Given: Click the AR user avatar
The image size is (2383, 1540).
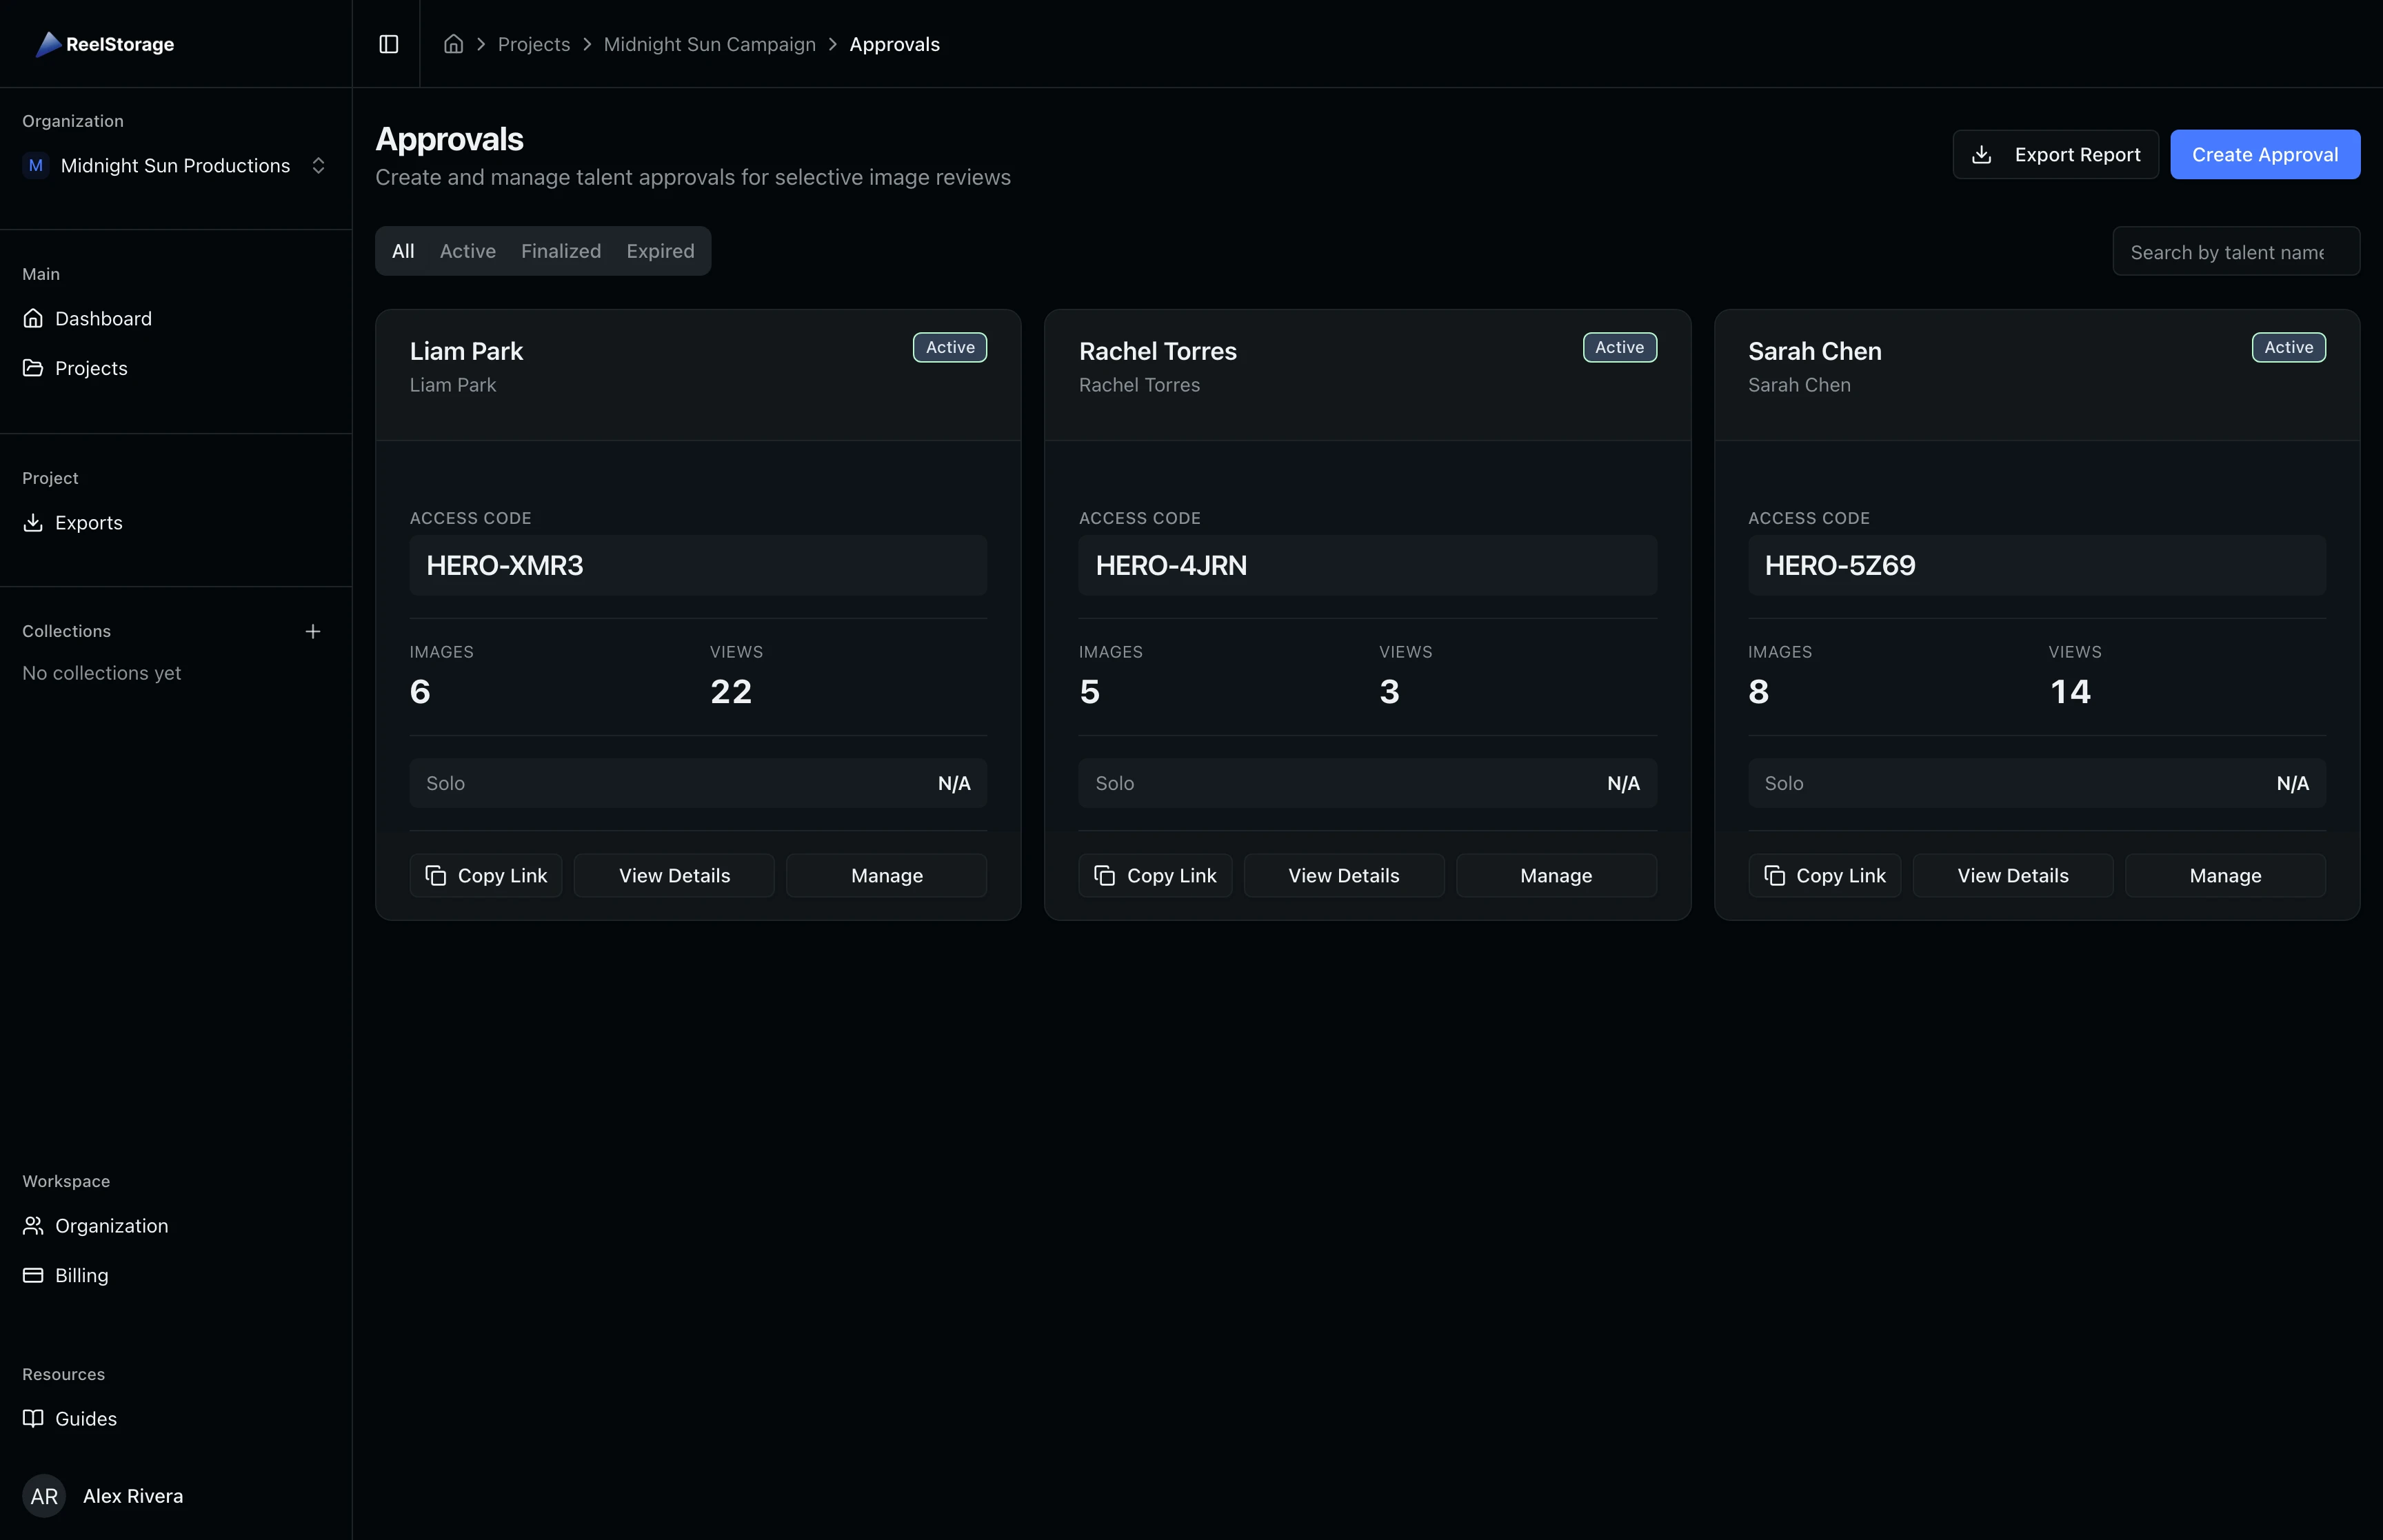Looking at the screenshot, I should coord(44,1496).
